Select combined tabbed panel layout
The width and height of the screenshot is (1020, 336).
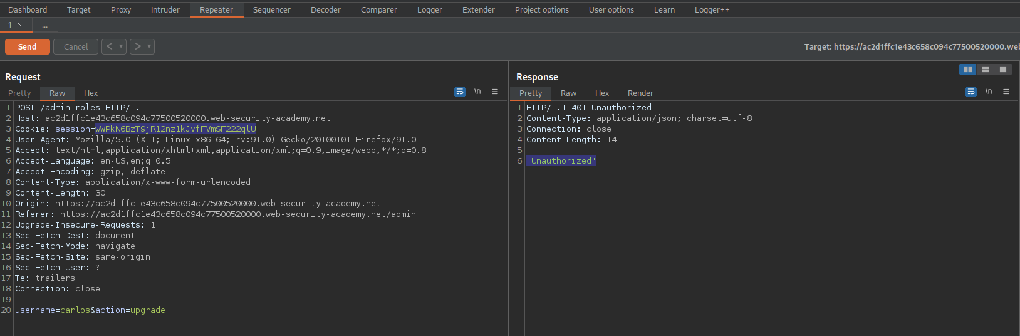(x=1002, y=70)
